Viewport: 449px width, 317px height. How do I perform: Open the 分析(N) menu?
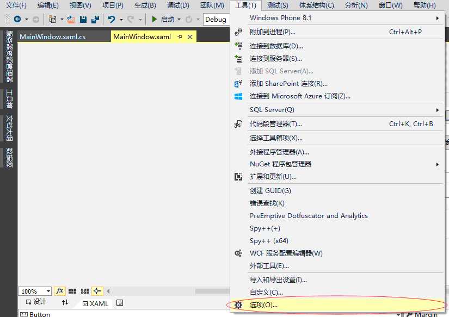coord(356,5)
